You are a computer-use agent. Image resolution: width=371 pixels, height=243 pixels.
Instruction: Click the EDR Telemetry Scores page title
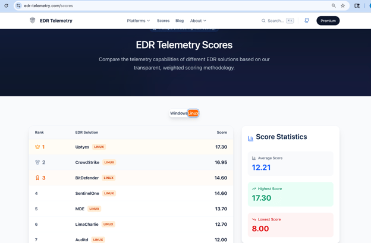pyautogui.click(x=184, y=45)
